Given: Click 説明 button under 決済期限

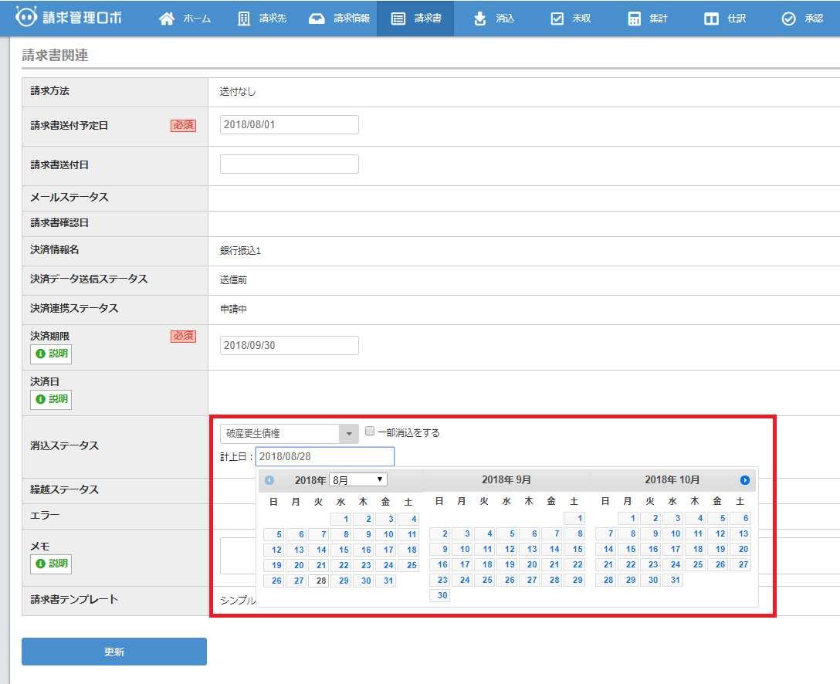Looking at the screenshot, I should click(51, 354).
